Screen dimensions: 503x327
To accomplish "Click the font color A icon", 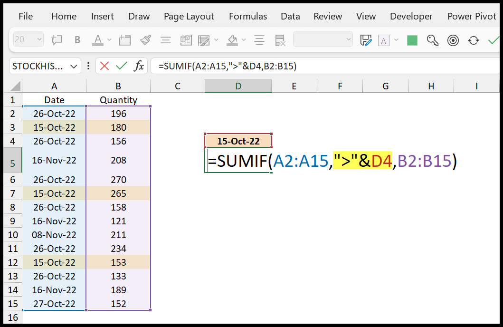I will pos(98,40).
